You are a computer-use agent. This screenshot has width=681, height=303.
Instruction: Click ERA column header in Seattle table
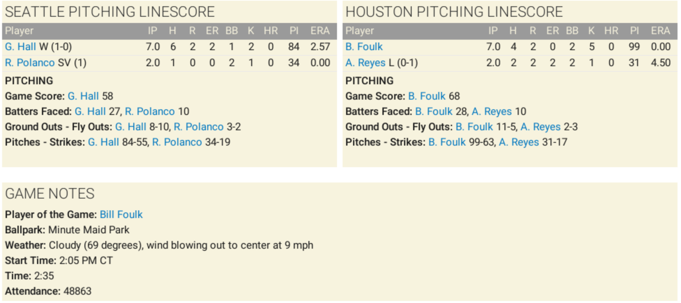pos(320,31)
